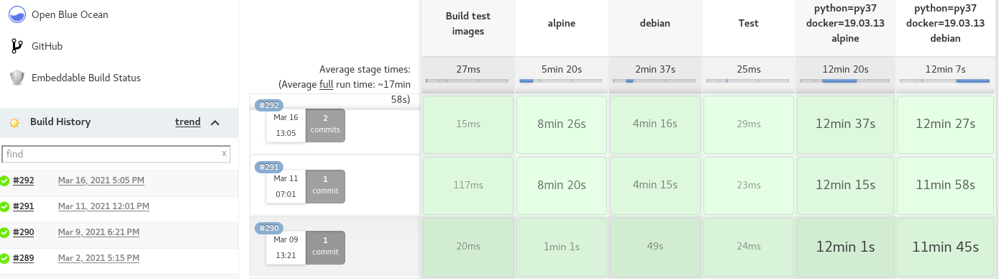The width and height of the screenshot is (999, 279).
Task: Click the green success icon for build #290
Action: [4, 232]
